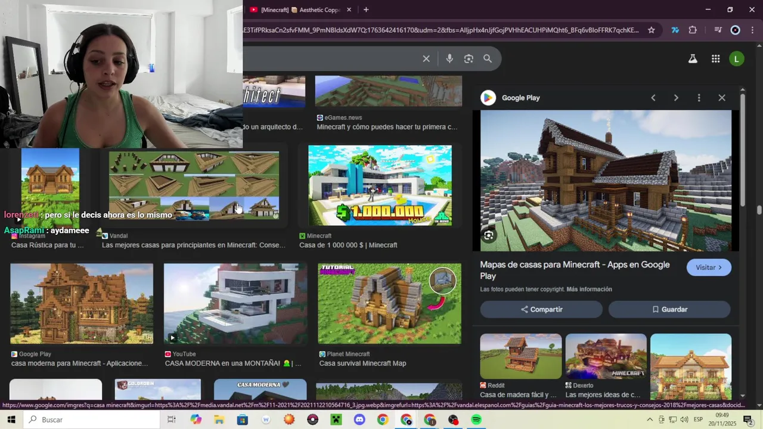Screen dimensions: 763x429
Task: Open the Chrome extensions puzzle icon
Action: [x=693, y=30]
